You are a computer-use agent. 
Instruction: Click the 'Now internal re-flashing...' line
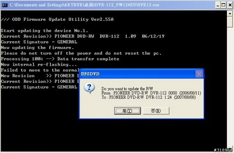(x=39, y=65)
